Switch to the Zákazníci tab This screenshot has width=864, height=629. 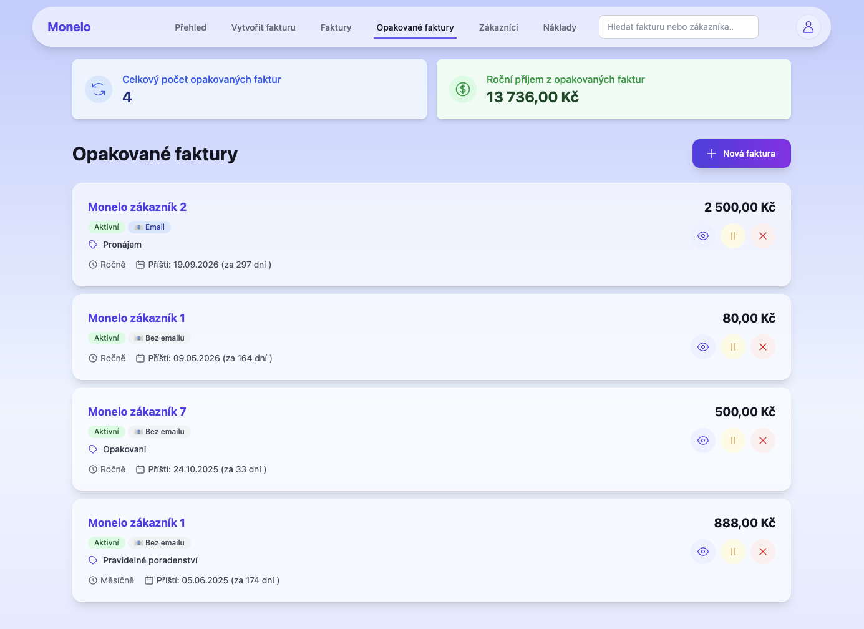[x=498, y=27]
